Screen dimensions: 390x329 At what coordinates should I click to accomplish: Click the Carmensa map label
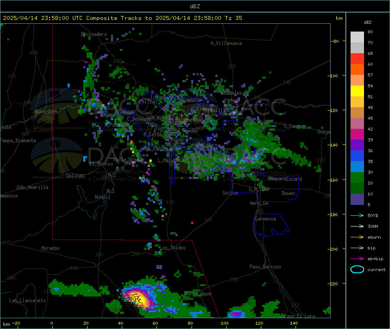coord(265,219)
